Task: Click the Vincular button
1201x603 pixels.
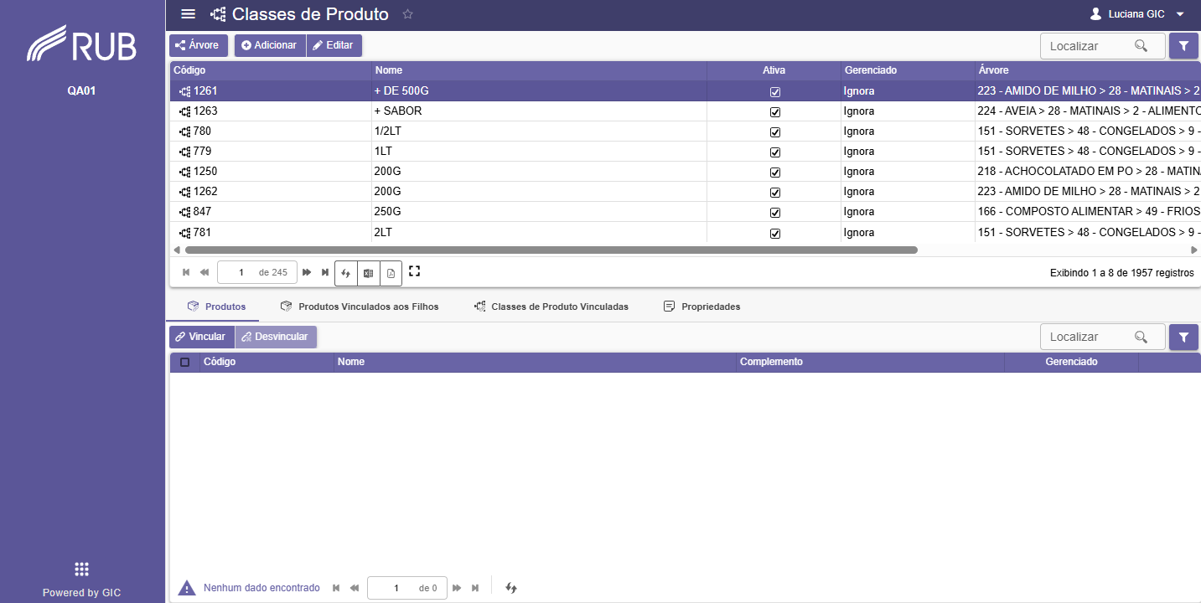Action: pyautogui.click(x=201, y=337)
